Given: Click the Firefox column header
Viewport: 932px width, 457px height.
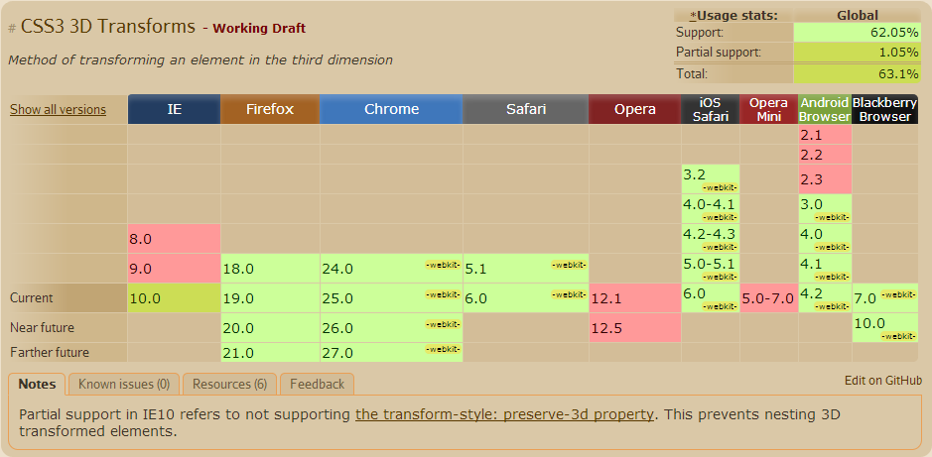Looking at the screenshot, I should 270,109.
